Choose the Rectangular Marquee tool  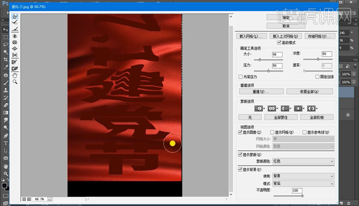[x=5, y=37]
